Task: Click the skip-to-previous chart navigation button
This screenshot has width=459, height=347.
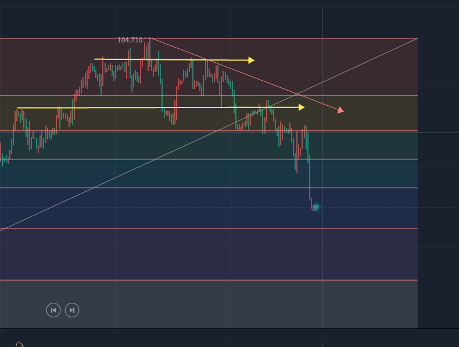Action: pos(53,310)
